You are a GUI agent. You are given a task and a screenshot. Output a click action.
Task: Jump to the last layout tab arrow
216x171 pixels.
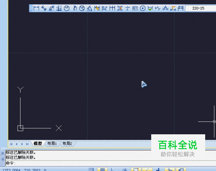[x=27, y=144]
